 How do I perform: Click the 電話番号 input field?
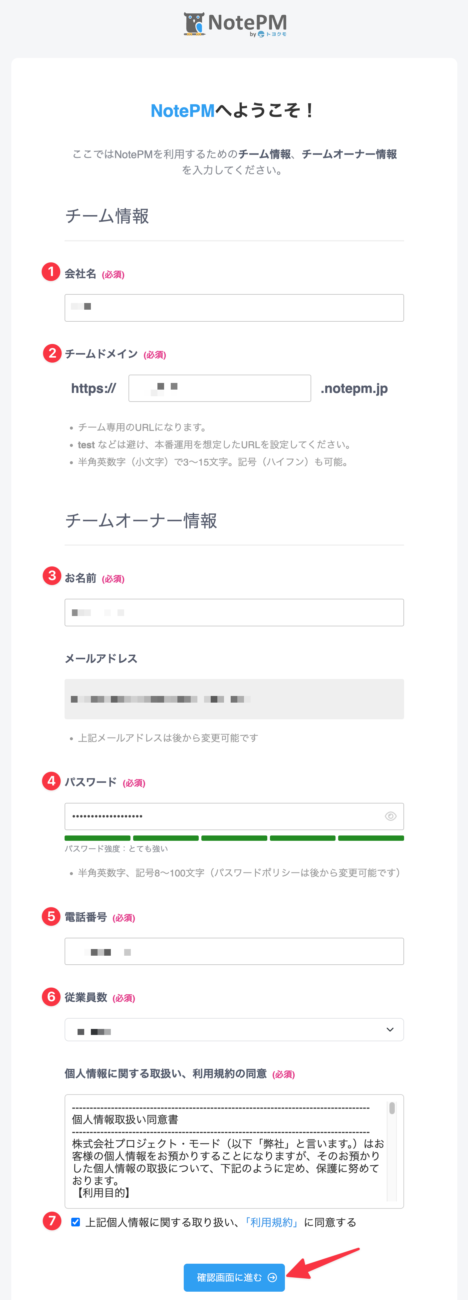click(234, 951)
